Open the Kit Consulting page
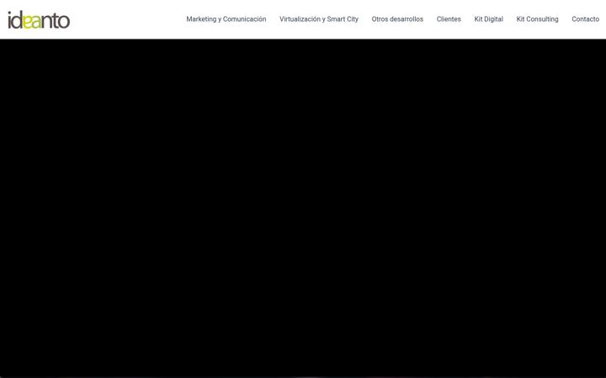 coord(537,19)
